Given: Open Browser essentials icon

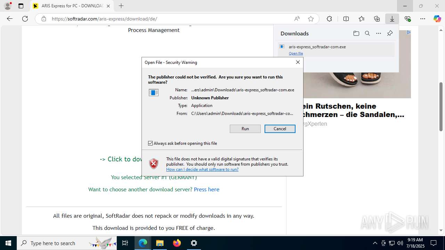Looking at the screenshot, I should 407,19.
